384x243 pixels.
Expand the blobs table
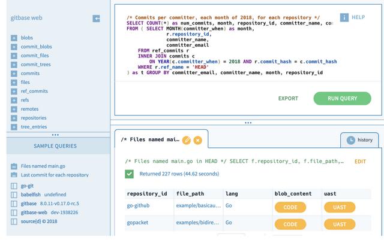click(14, 38)
